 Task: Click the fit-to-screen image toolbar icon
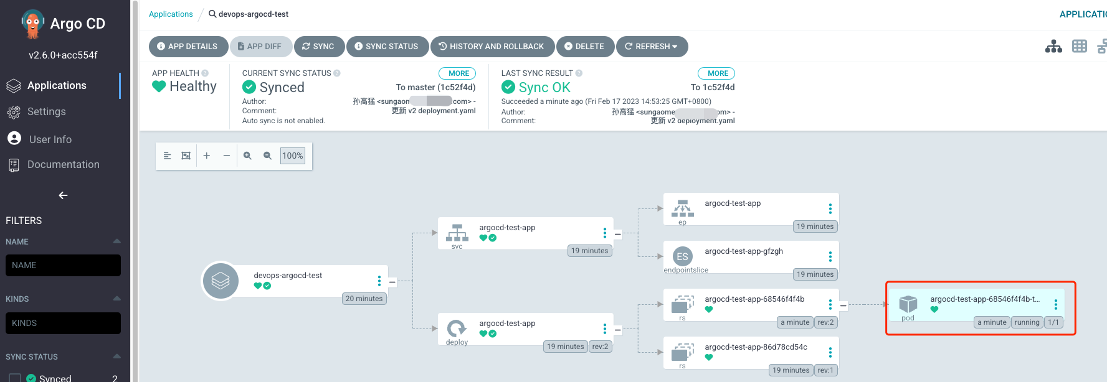(186, 156)
